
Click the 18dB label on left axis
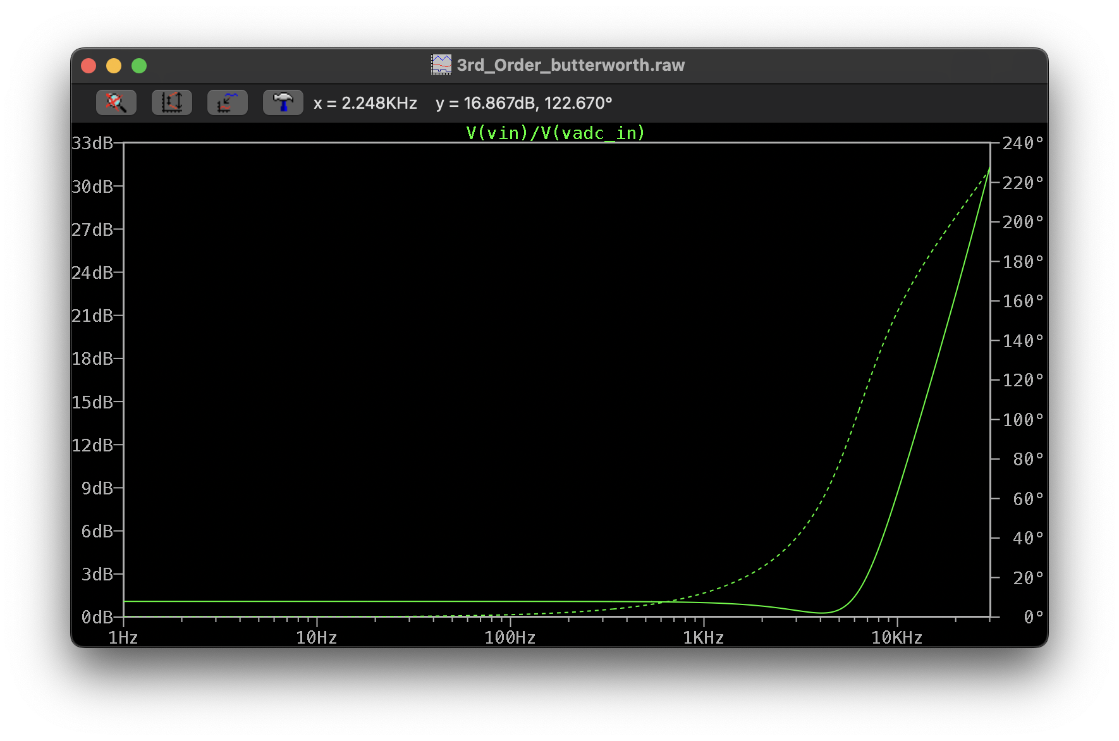pos(92,359)
